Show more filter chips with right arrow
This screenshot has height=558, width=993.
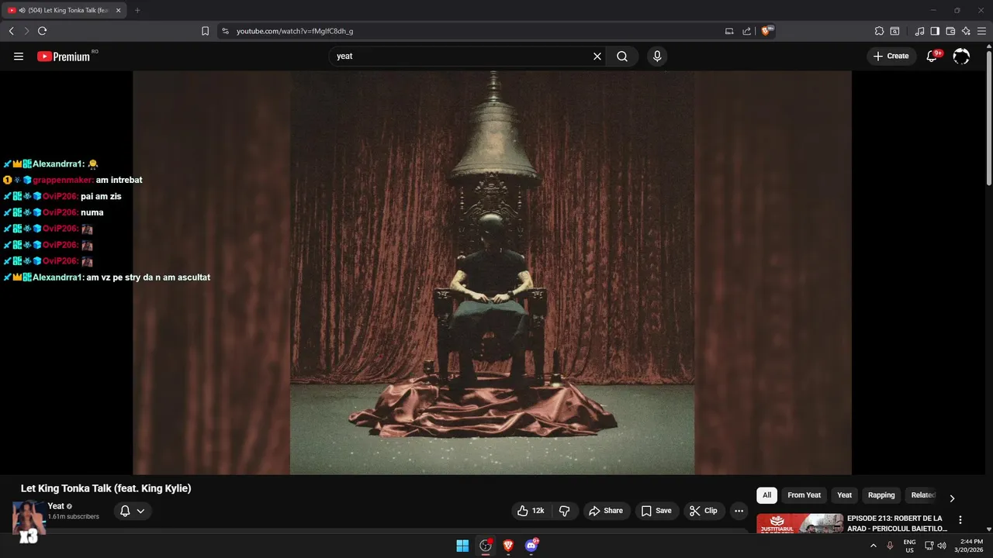(x=952, y=498)
